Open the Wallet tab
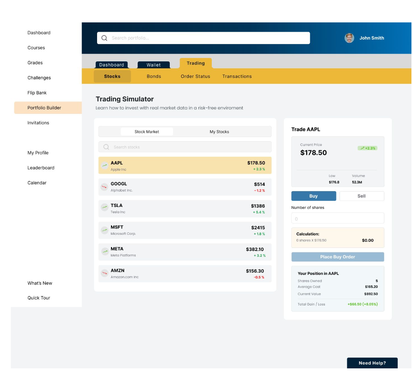 coord(154,65)
